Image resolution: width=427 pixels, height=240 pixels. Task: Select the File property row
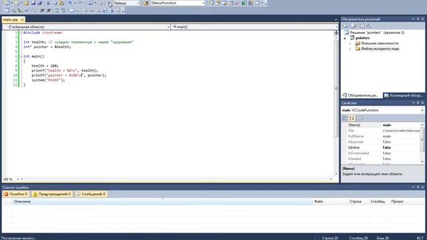(x=381, y=131)
